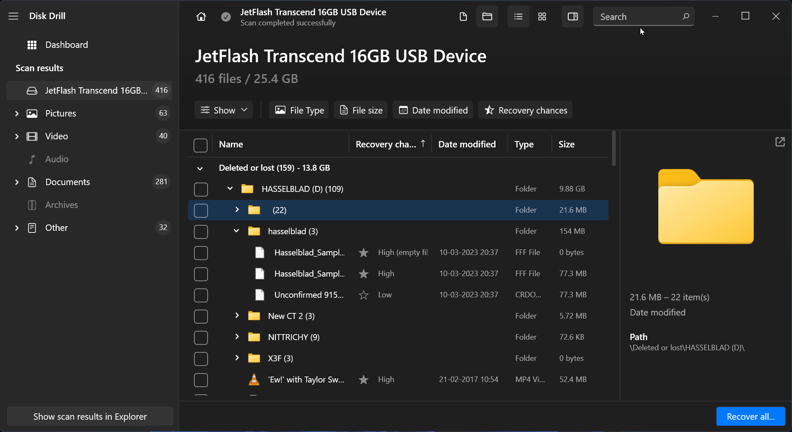Select JetFlash Transcend 16GB scan result
This screenshot has height=432, width=792.
point(89,91)
